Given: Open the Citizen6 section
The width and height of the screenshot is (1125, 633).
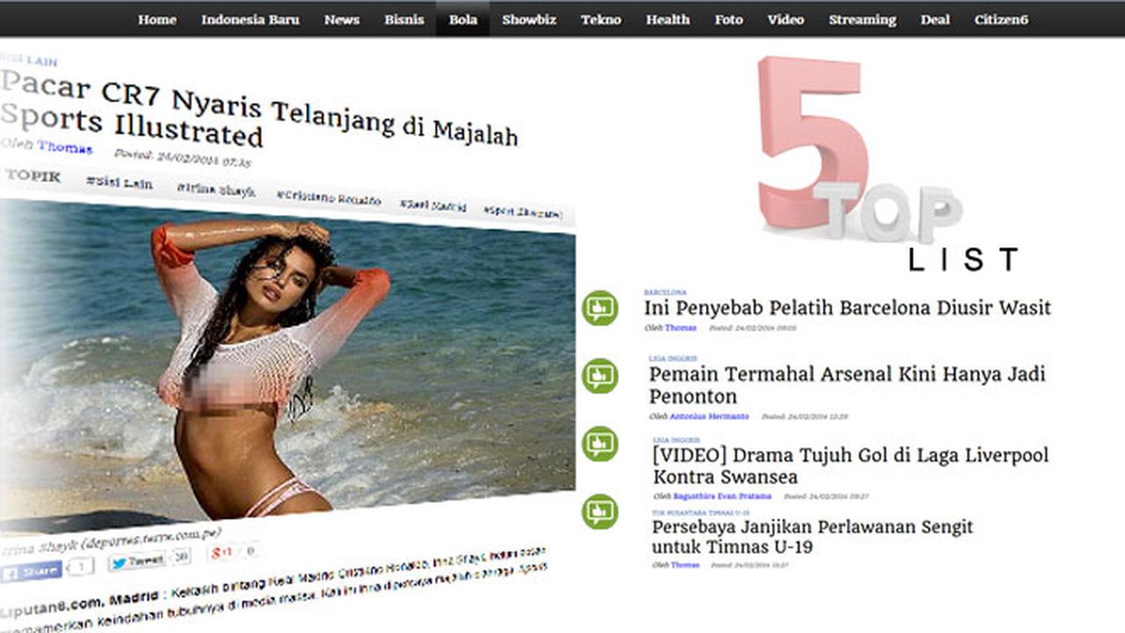Looking at the screenshot, I should (x=1001, y=19).
